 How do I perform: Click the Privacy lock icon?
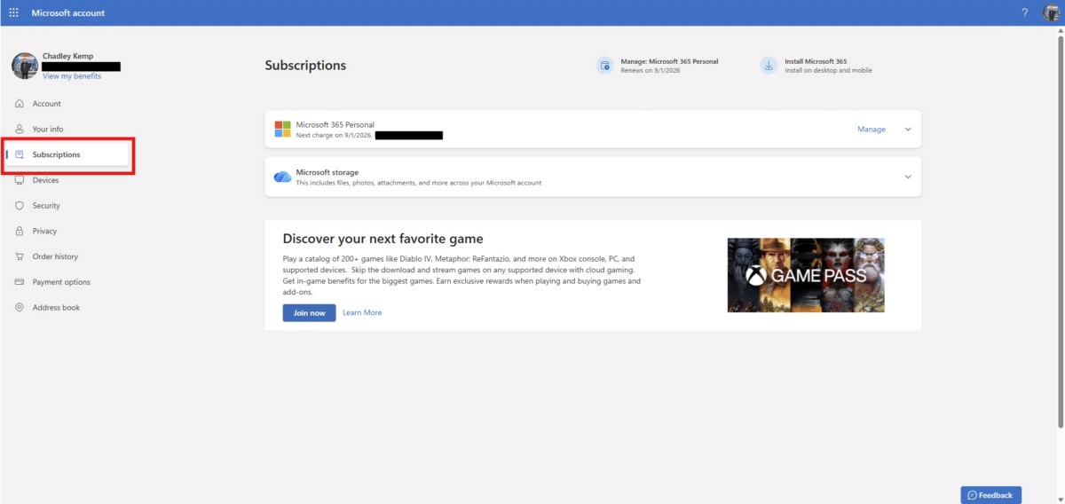20,231
